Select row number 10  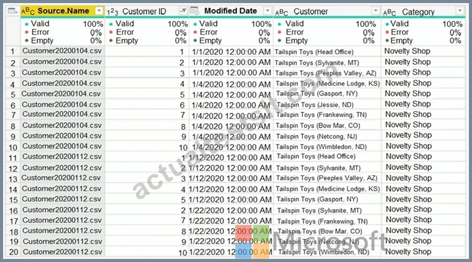(13, 147)
